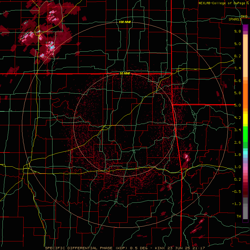Click the 0.2 scale value
The height and width of the screenshot is (250, 250).
(237, 179)
